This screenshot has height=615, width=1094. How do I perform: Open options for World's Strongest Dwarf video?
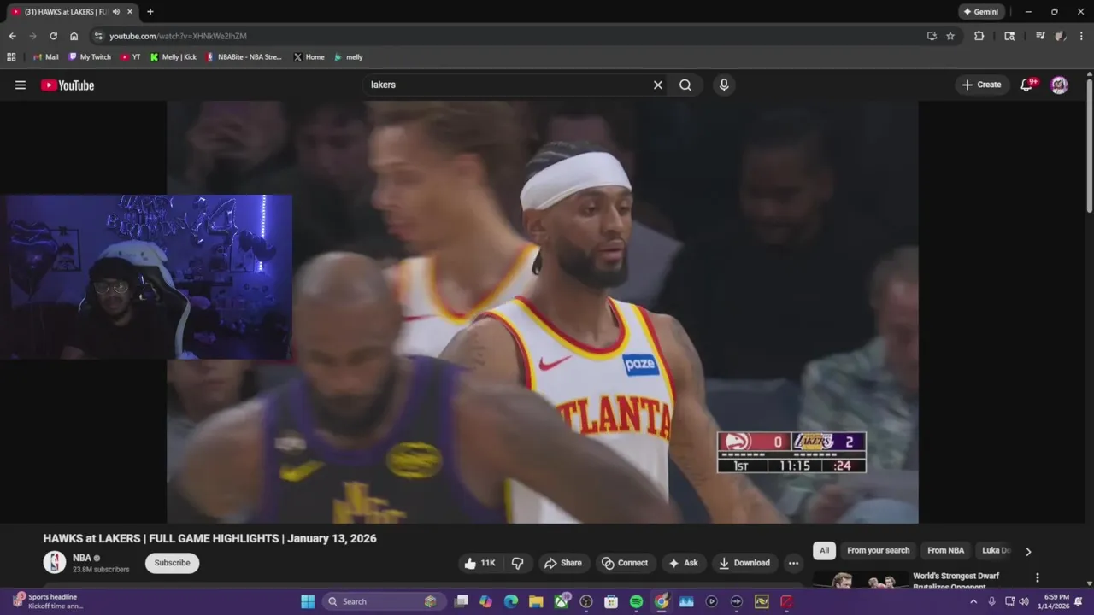point(1038,578)
